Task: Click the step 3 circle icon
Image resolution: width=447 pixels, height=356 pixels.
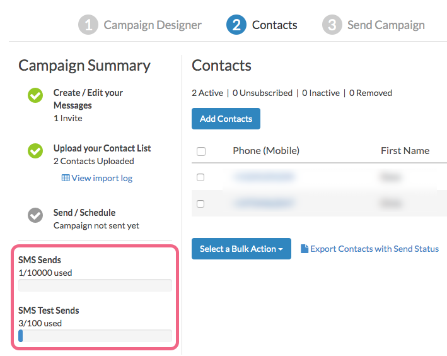Action: click(x=332, y=25)
